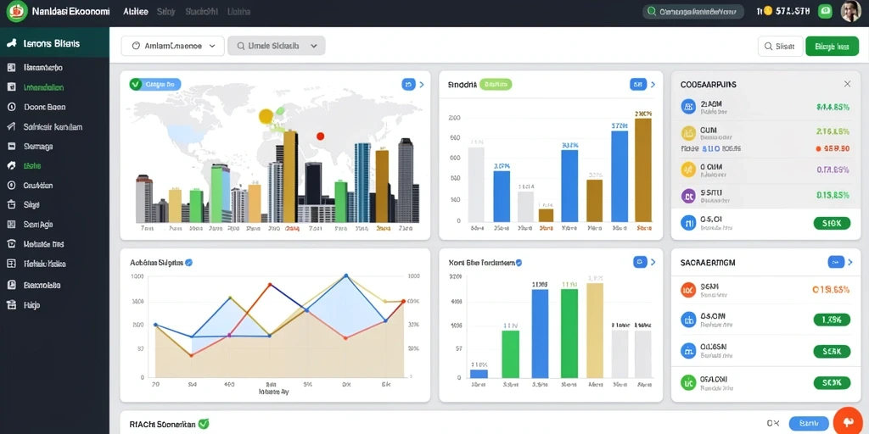The height and width of the screenshot is (434, 869).
Task: Click the blue button in bottom bar
Action: tap(808, 424)
